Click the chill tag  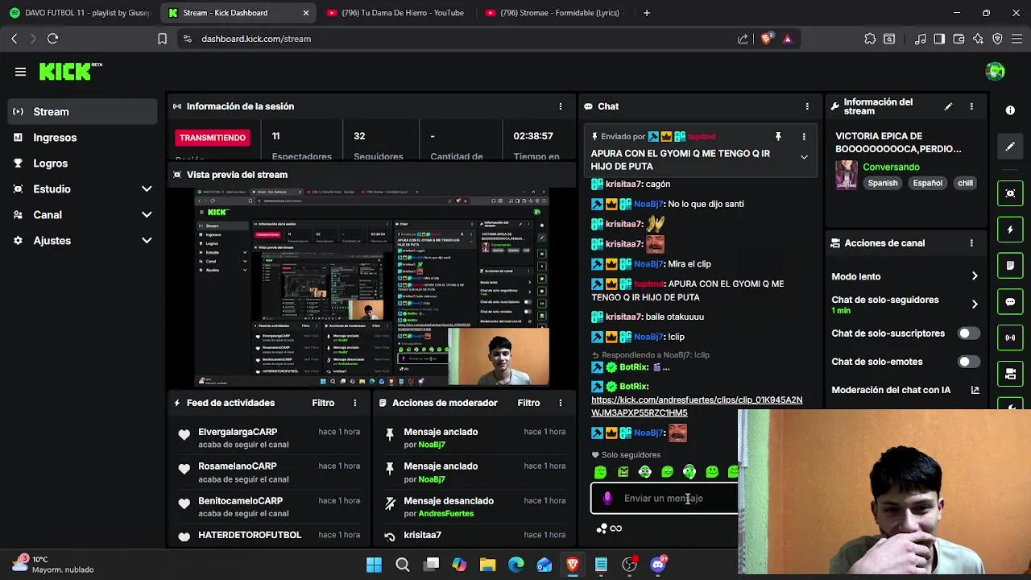pos(965,183)
